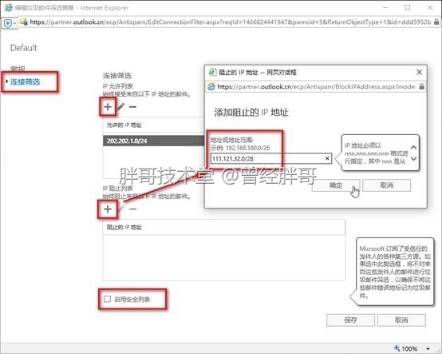Click the up arrow in the IP tooltip

[413, 147]
